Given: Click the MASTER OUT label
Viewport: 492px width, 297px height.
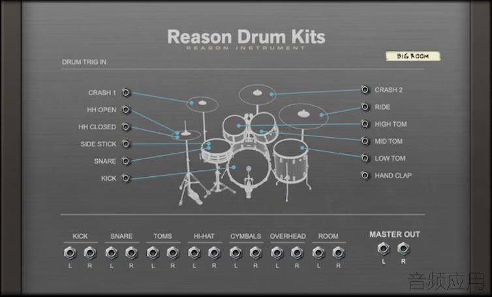Looking at the screenshot, I should tap(394, 234).
